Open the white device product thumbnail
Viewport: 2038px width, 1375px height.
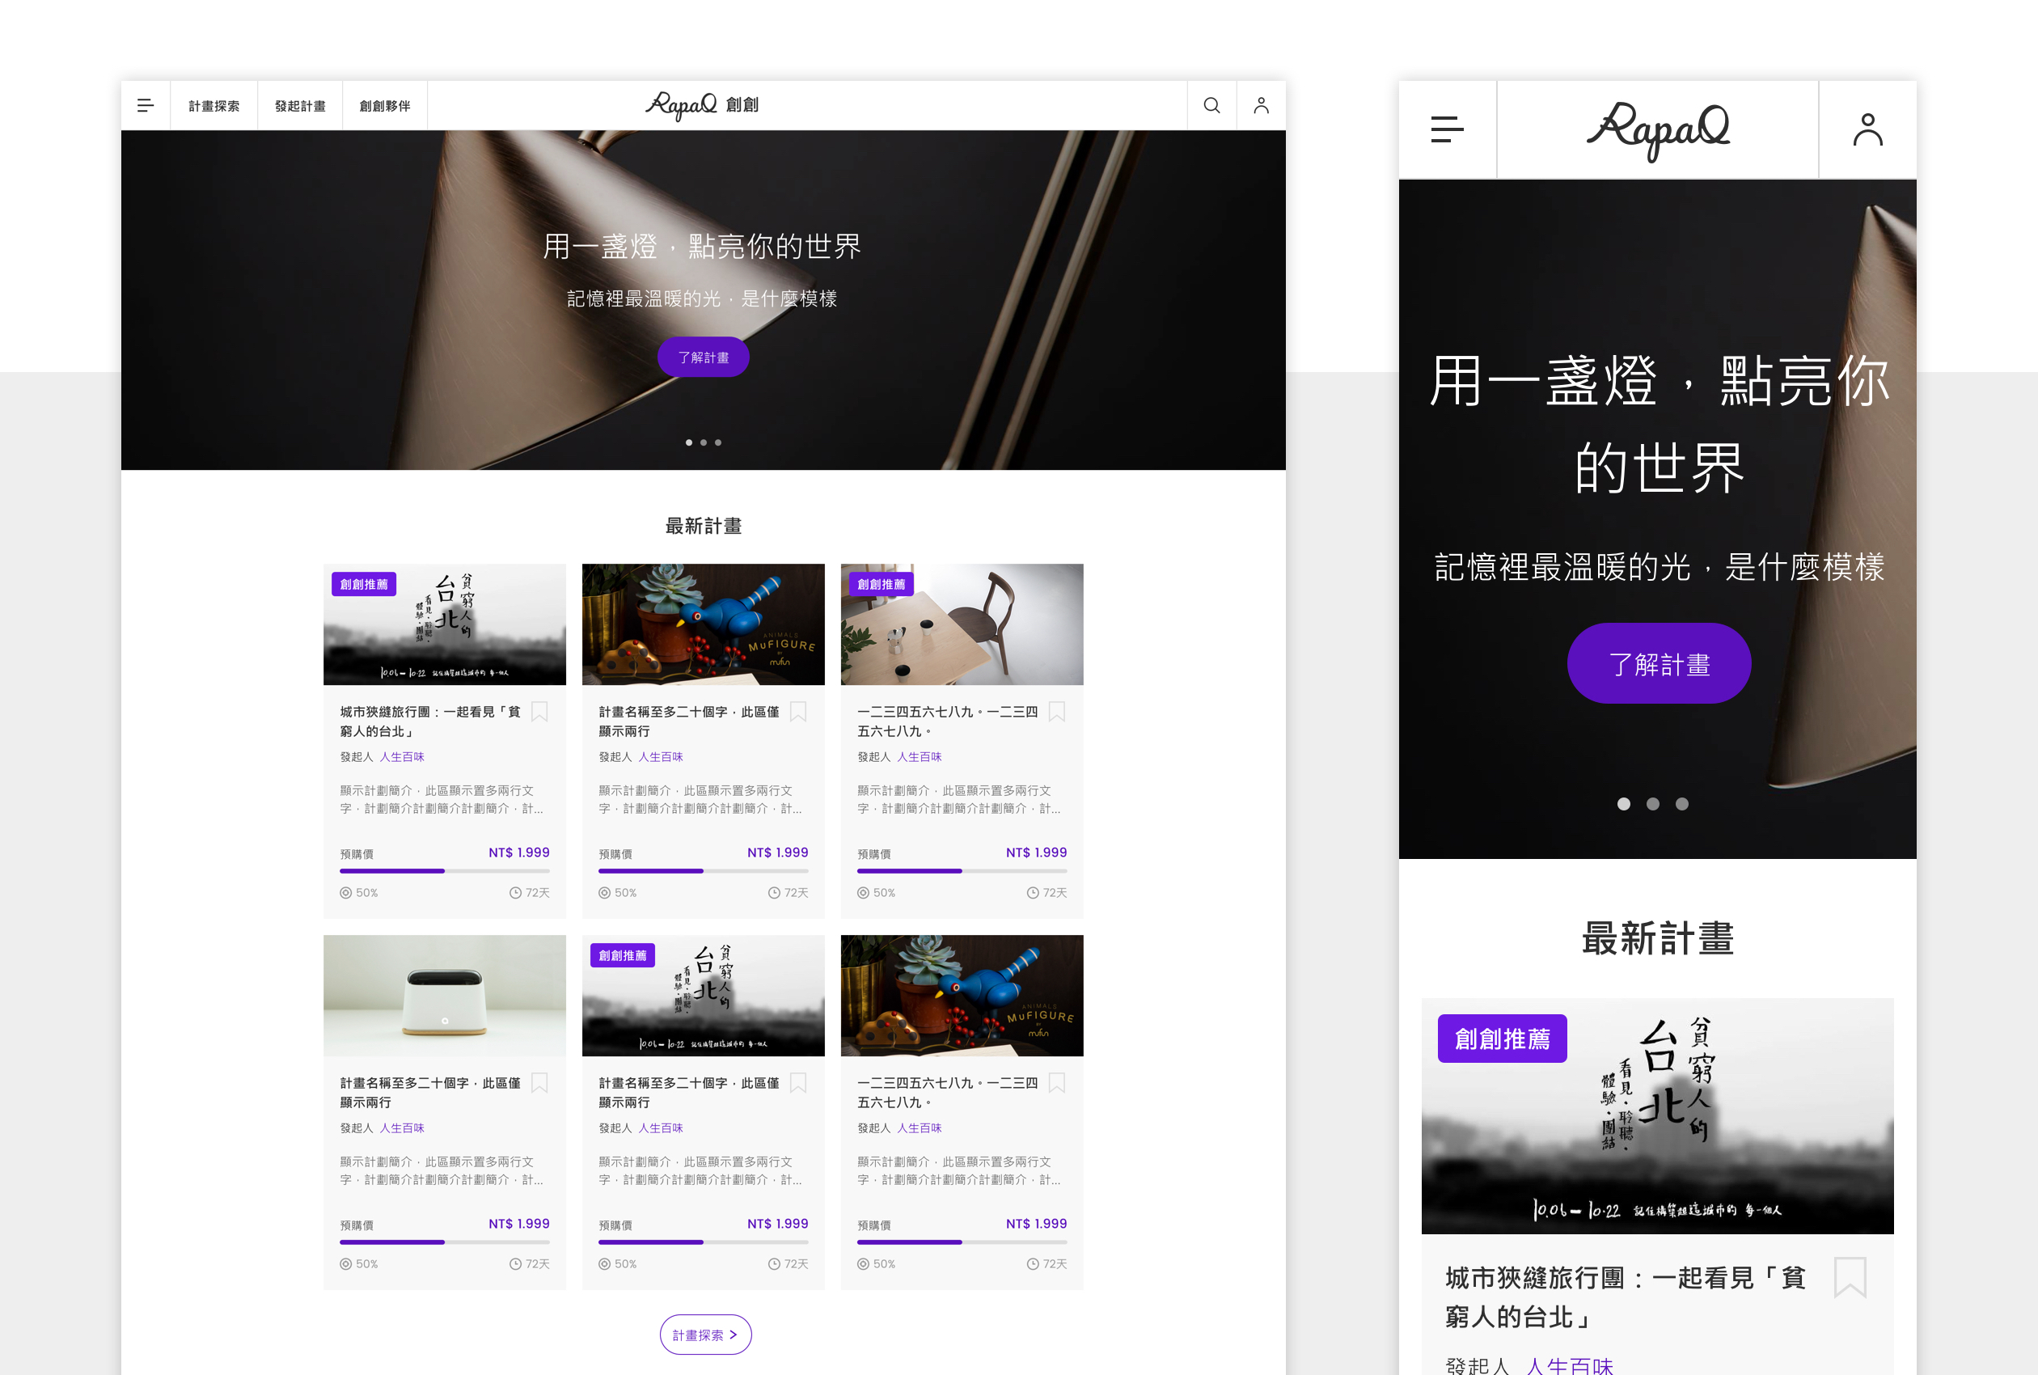click(445, 996)
